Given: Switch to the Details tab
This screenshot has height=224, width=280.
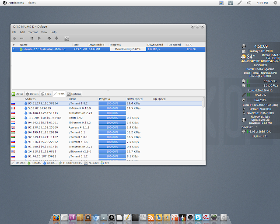Looking at the screenshot, I should click(32, 94).
